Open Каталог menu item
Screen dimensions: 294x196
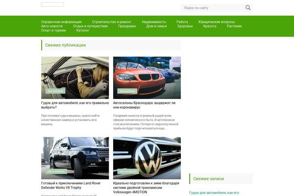(x=82, y=30)
